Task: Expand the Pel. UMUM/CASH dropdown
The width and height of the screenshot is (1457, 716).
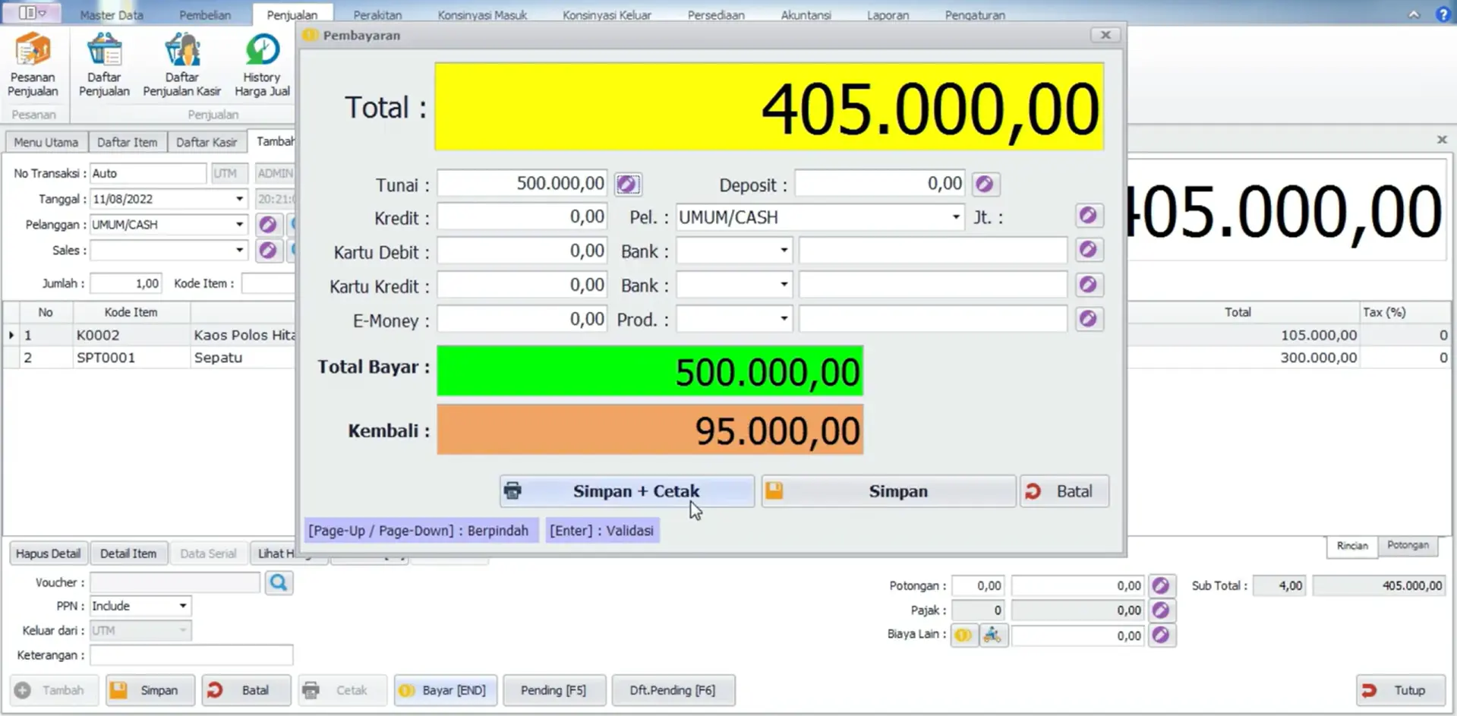Action: click(x=955, y=217)
